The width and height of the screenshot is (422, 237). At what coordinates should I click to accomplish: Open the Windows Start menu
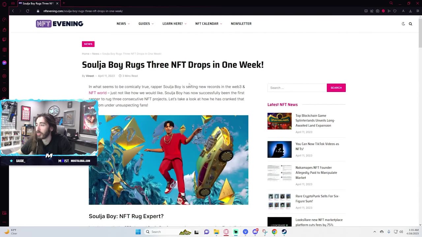tap(138, 232)
